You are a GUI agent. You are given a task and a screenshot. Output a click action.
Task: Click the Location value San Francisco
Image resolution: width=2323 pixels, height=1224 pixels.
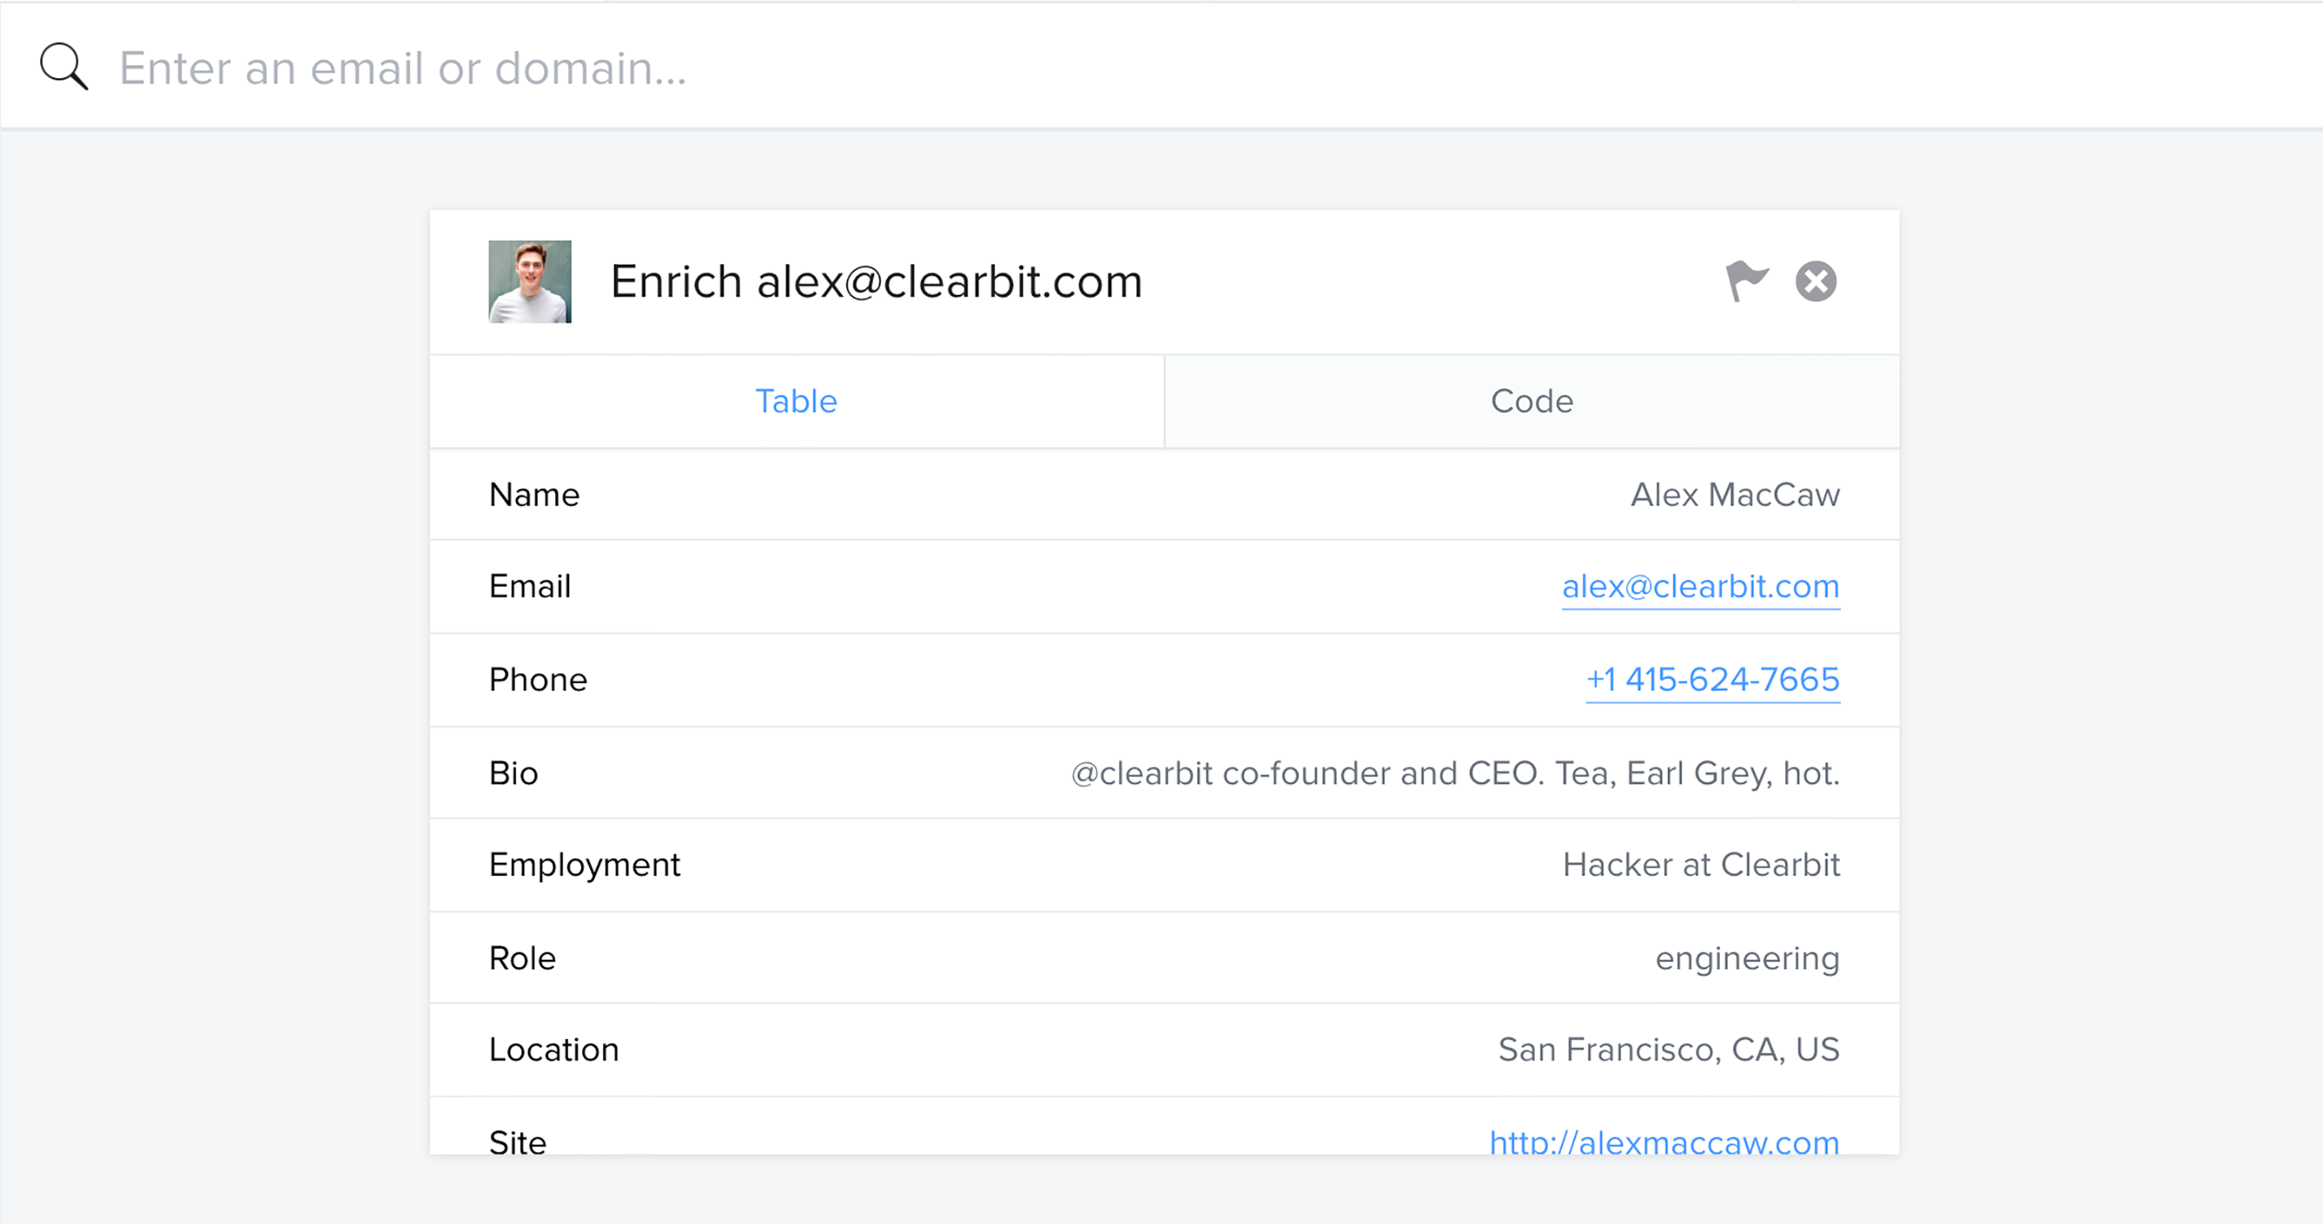[1668, 1050]
